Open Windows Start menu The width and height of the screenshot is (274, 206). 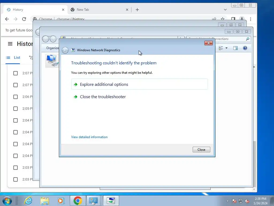[7, 201]
